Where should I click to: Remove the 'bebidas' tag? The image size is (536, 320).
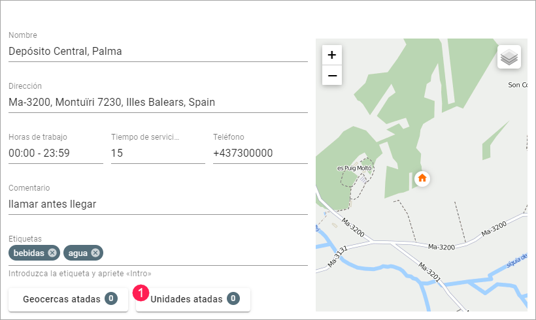click(x=52, y=253)
